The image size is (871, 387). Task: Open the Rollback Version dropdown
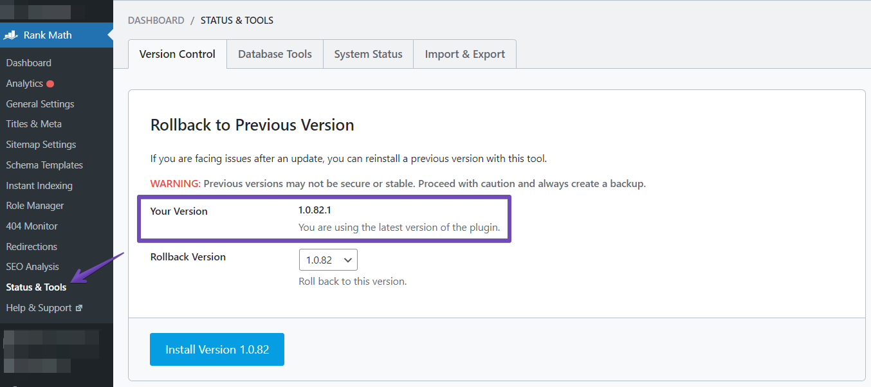point(328,260)
